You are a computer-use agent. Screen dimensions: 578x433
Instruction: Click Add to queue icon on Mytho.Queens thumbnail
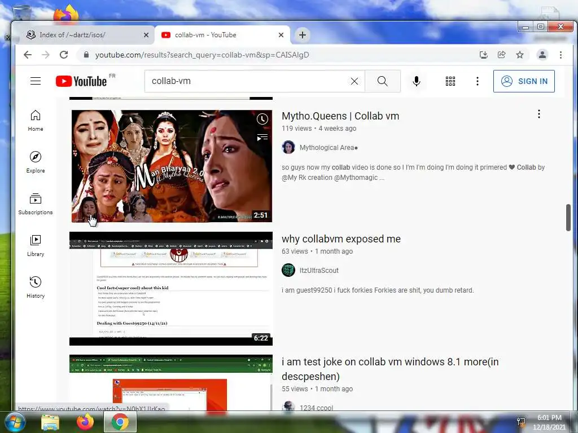point(262,138)
